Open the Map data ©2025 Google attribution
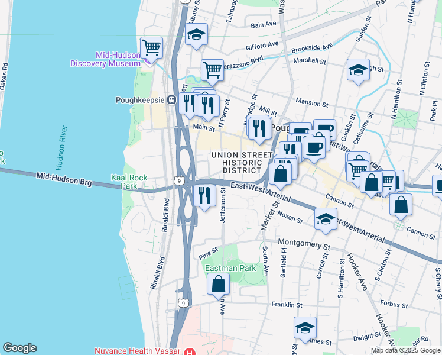 (x=406, y=351)
